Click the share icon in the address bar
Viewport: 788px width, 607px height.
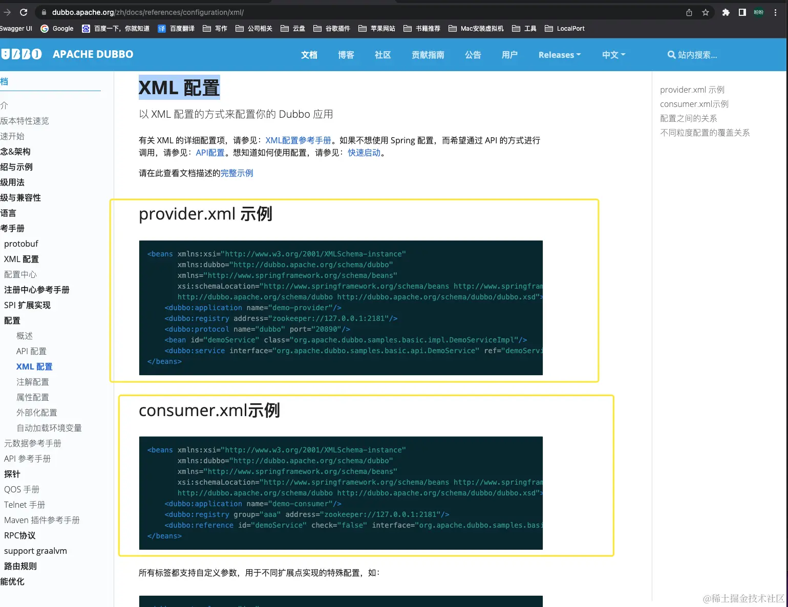pyautogui.click(x=689, y=12)
